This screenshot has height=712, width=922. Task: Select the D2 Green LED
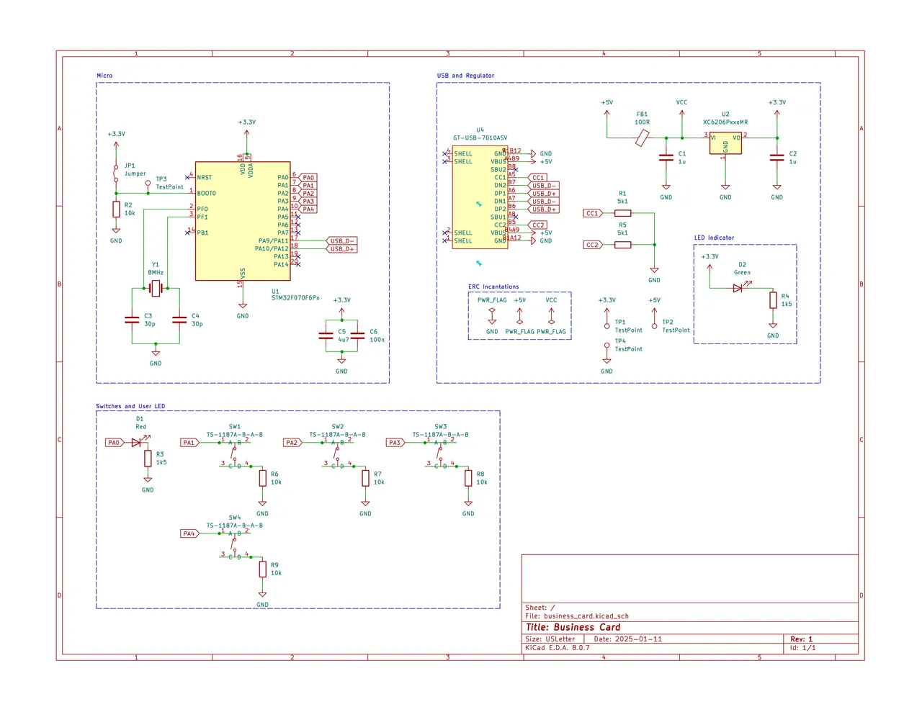[x=739, y=288]
